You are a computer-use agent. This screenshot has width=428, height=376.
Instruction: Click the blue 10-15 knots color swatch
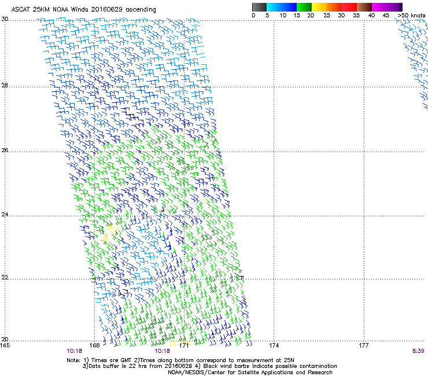coord(289,7)
